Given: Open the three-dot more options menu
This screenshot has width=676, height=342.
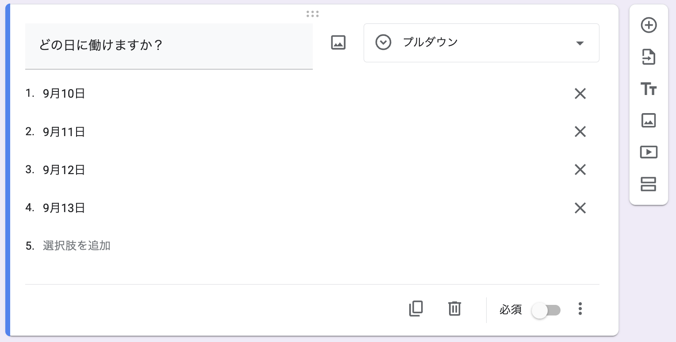Looking at the screenshot, I should click(580, 309).
